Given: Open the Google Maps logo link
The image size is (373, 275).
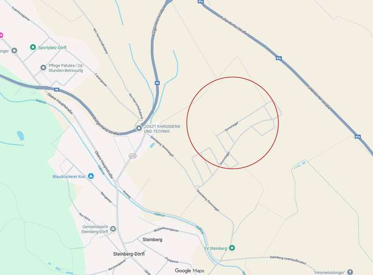Looking at the screenshot, I should pyautogui.click(x=190, y=271).
